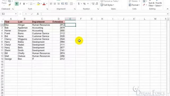This screenshot has height=96, width=170.
Task: Click the vertical scrollbar up arrow
Action: tap(168, 19)
